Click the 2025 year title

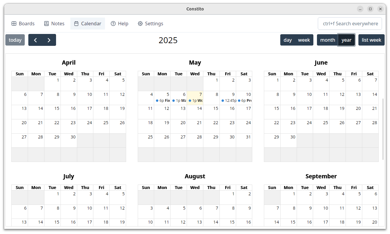(168, 40)
